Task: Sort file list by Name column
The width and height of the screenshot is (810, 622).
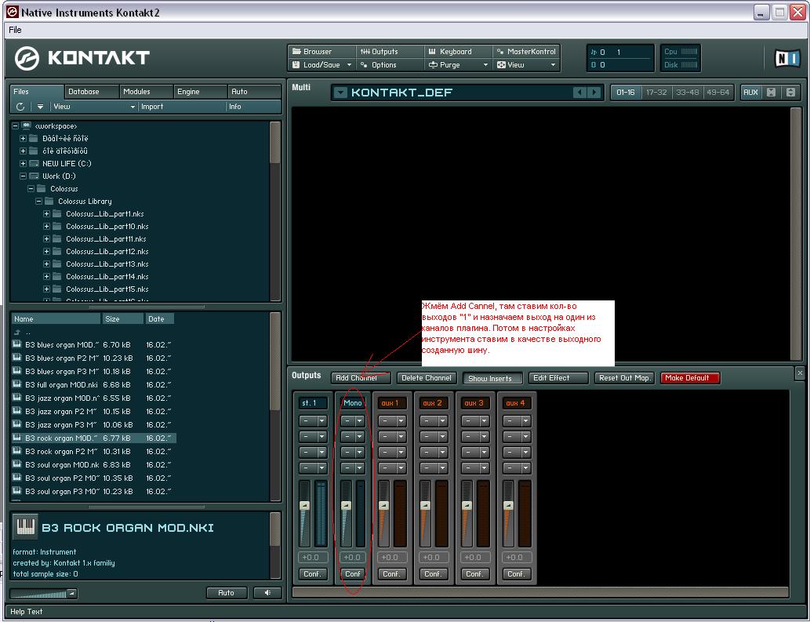Action: [x=56, y=318]
